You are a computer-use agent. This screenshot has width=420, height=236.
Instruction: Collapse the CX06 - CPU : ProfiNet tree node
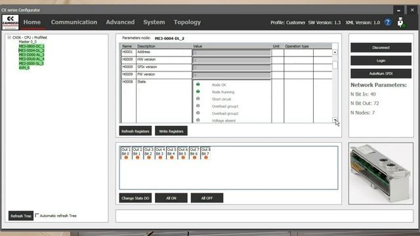(x=9, y=37)
